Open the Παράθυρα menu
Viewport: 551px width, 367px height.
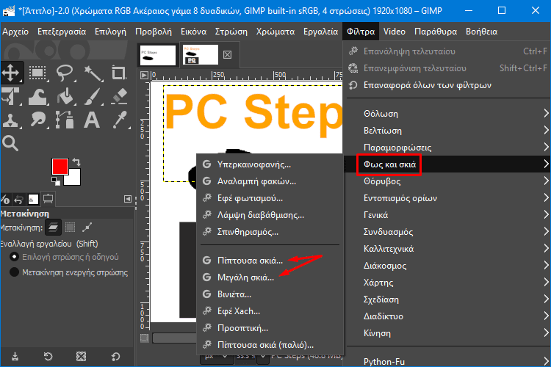436,32
